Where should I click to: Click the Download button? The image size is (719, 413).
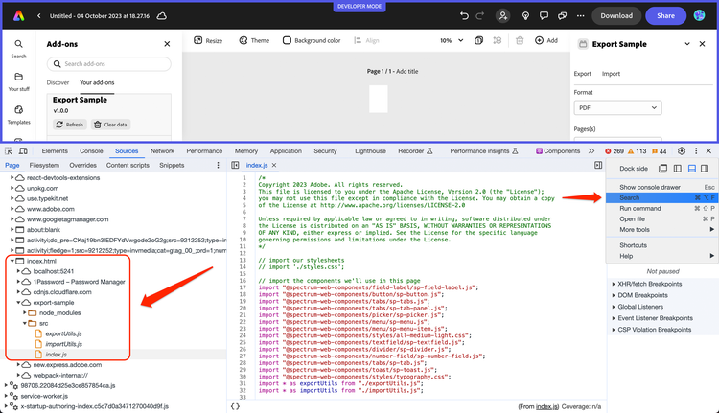[x=615, y=16]
